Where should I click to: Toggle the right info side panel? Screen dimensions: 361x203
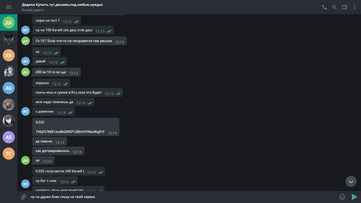(x=345, y=7)
